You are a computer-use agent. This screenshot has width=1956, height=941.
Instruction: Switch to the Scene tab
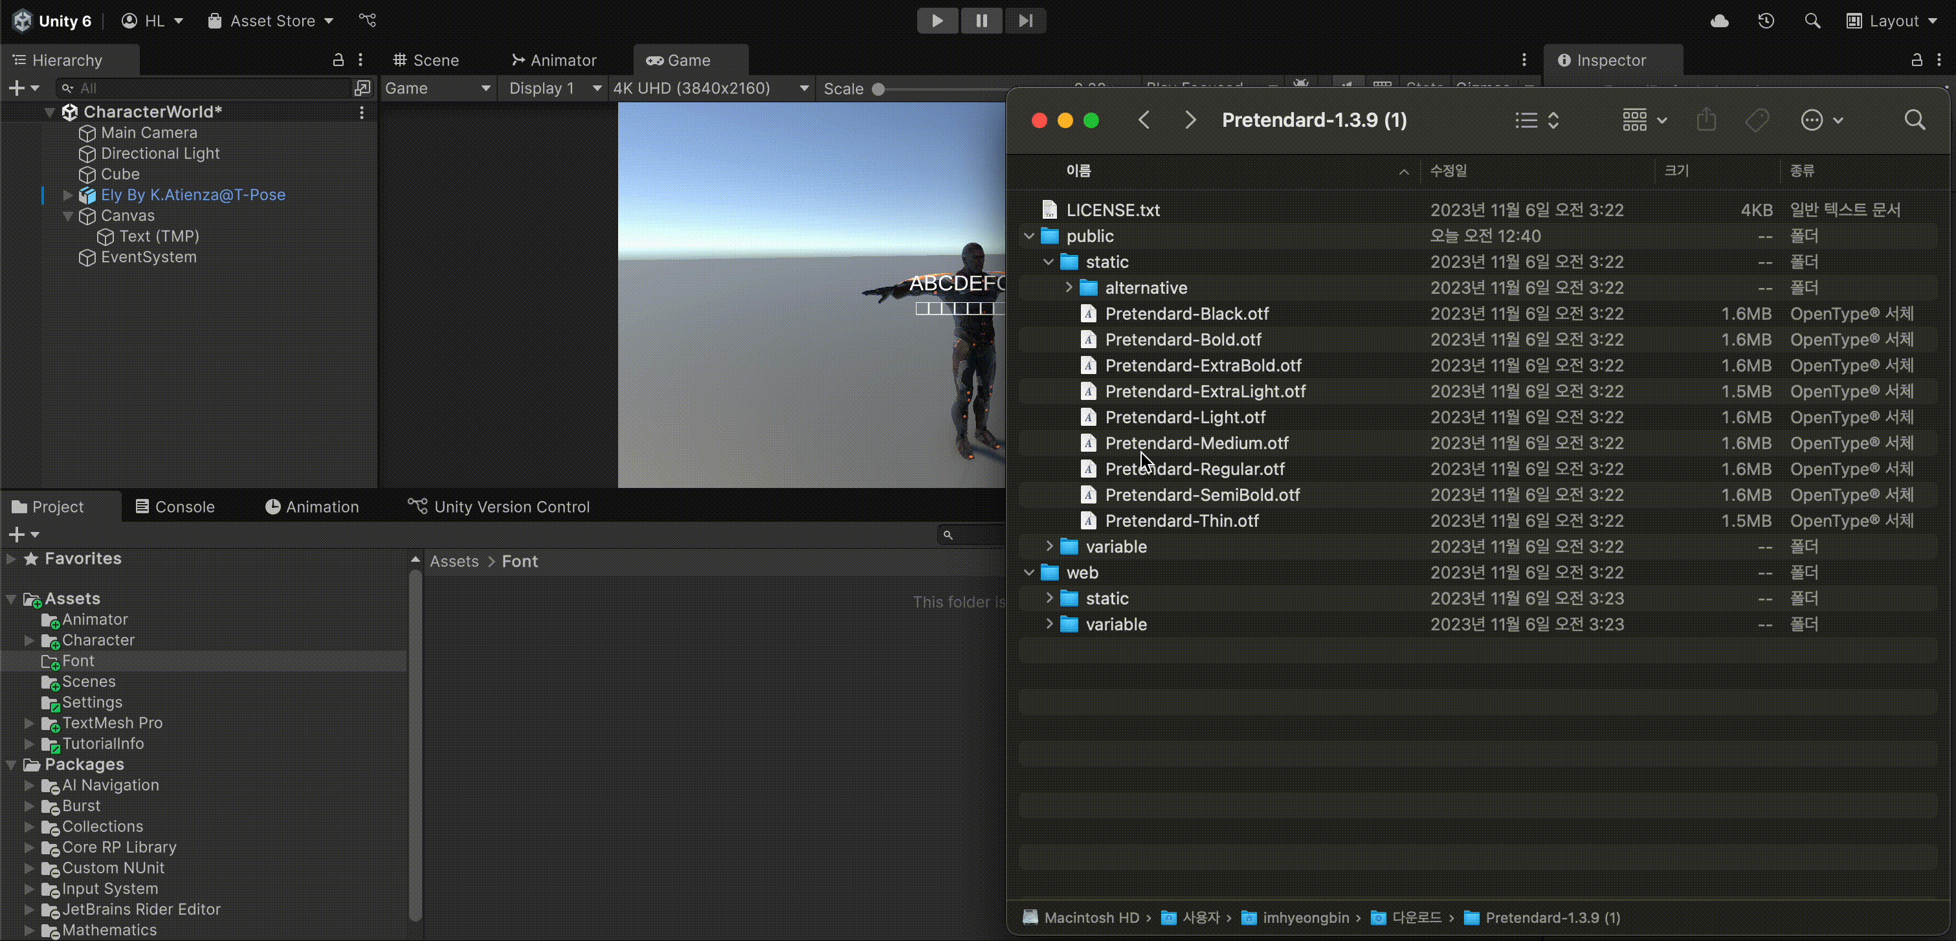(426, 60)
